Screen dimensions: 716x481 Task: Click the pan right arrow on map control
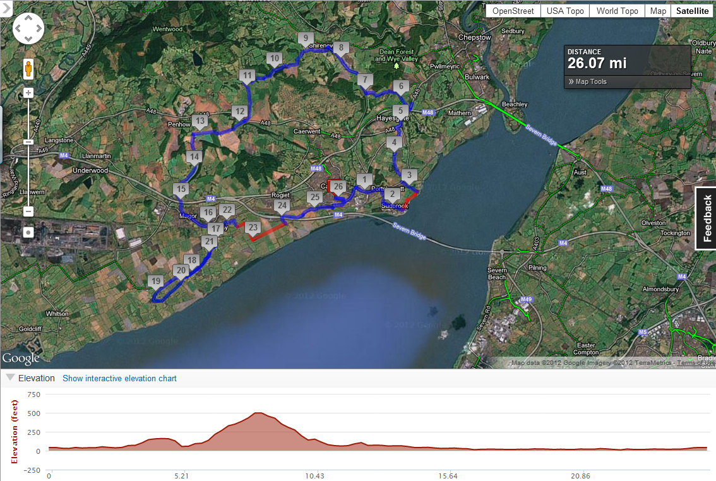[x=39, y=28]
